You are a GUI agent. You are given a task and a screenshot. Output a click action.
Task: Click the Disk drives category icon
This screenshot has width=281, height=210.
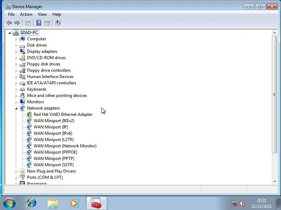coord(22,45)
